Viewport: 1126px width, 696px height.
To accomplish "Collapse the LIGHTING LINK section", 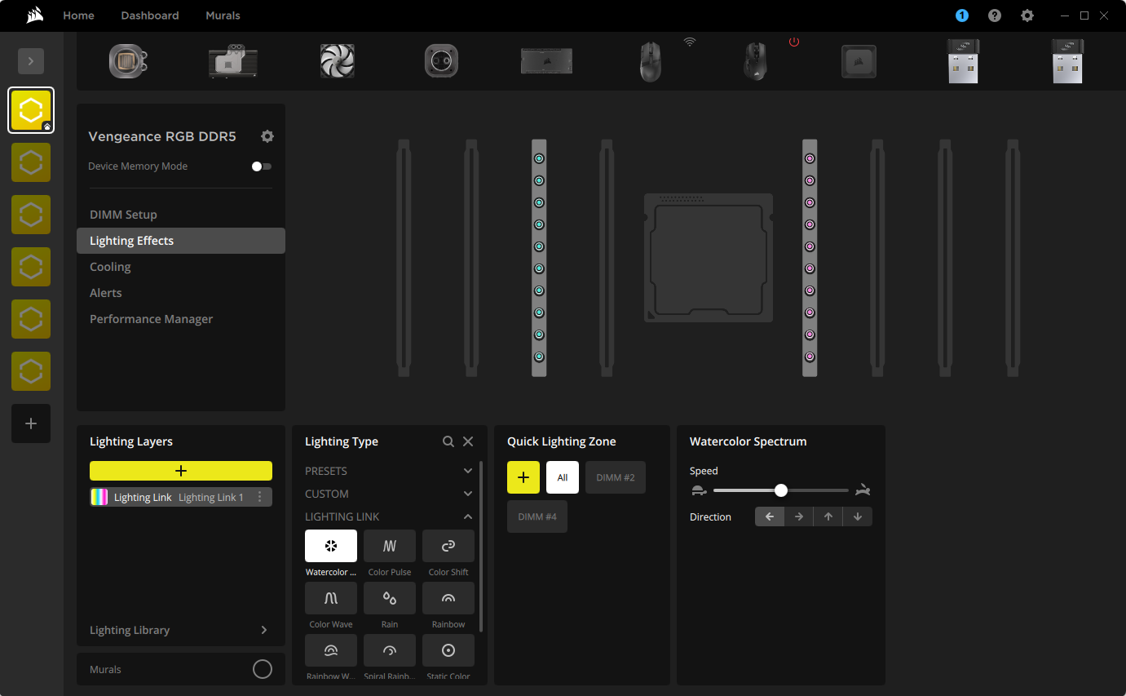I will 468,516.
